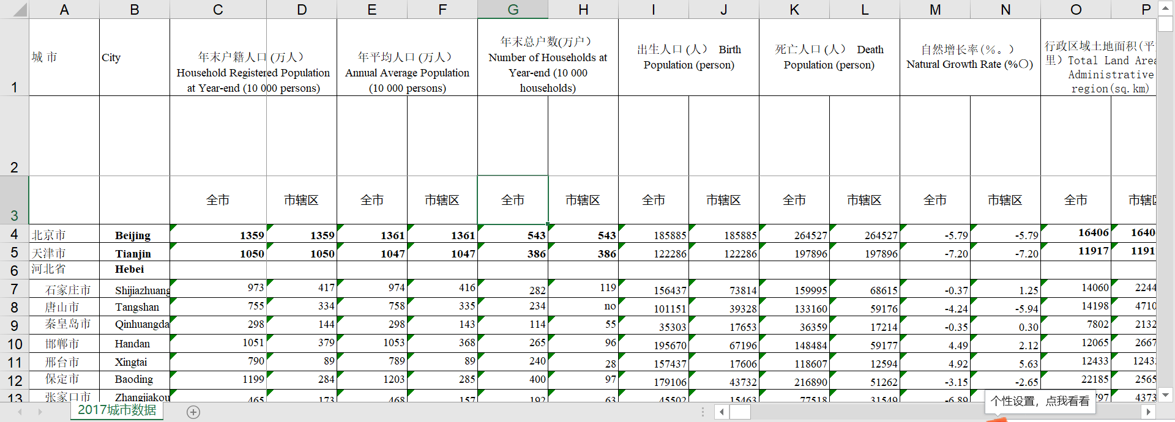Click the horizontal scrollbar thumb
Viewport: 1175px width, 422px height.
740,412
